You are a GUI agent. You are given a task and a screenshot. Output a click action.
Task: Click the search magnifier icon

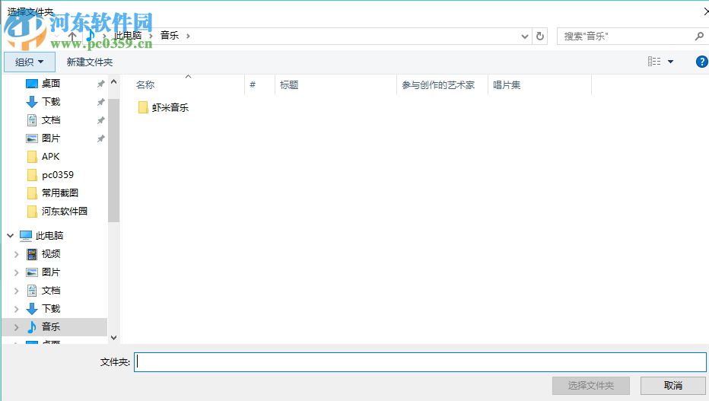pyautogui.click(x=699, y=37)
